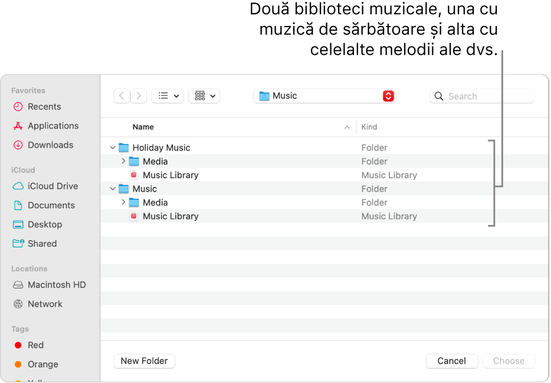The image size is (551, 383).
Task: Click the Search field
Action: (x=482, y=96)
